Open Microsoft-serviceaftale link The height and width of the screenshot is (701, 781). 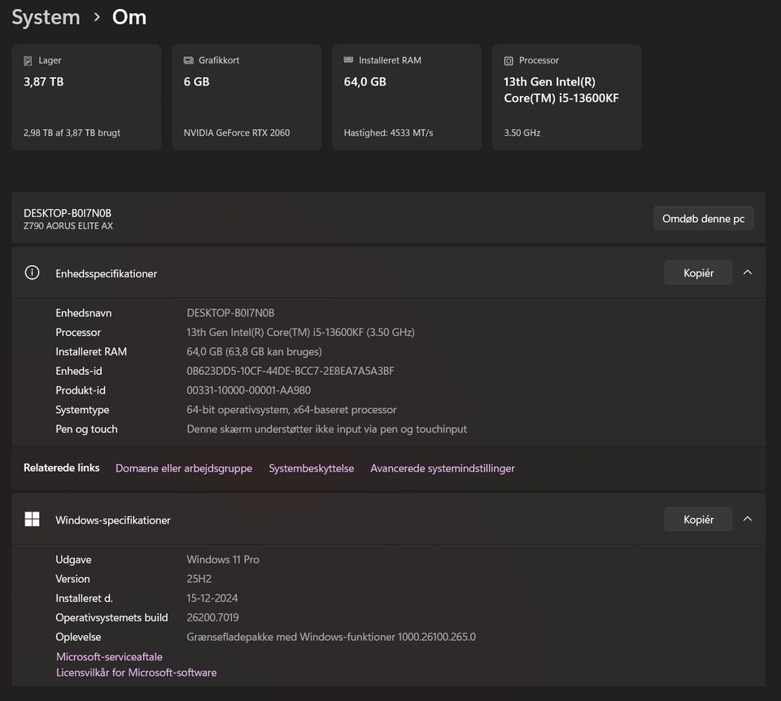pyautogui.click(x=109, y=656)
